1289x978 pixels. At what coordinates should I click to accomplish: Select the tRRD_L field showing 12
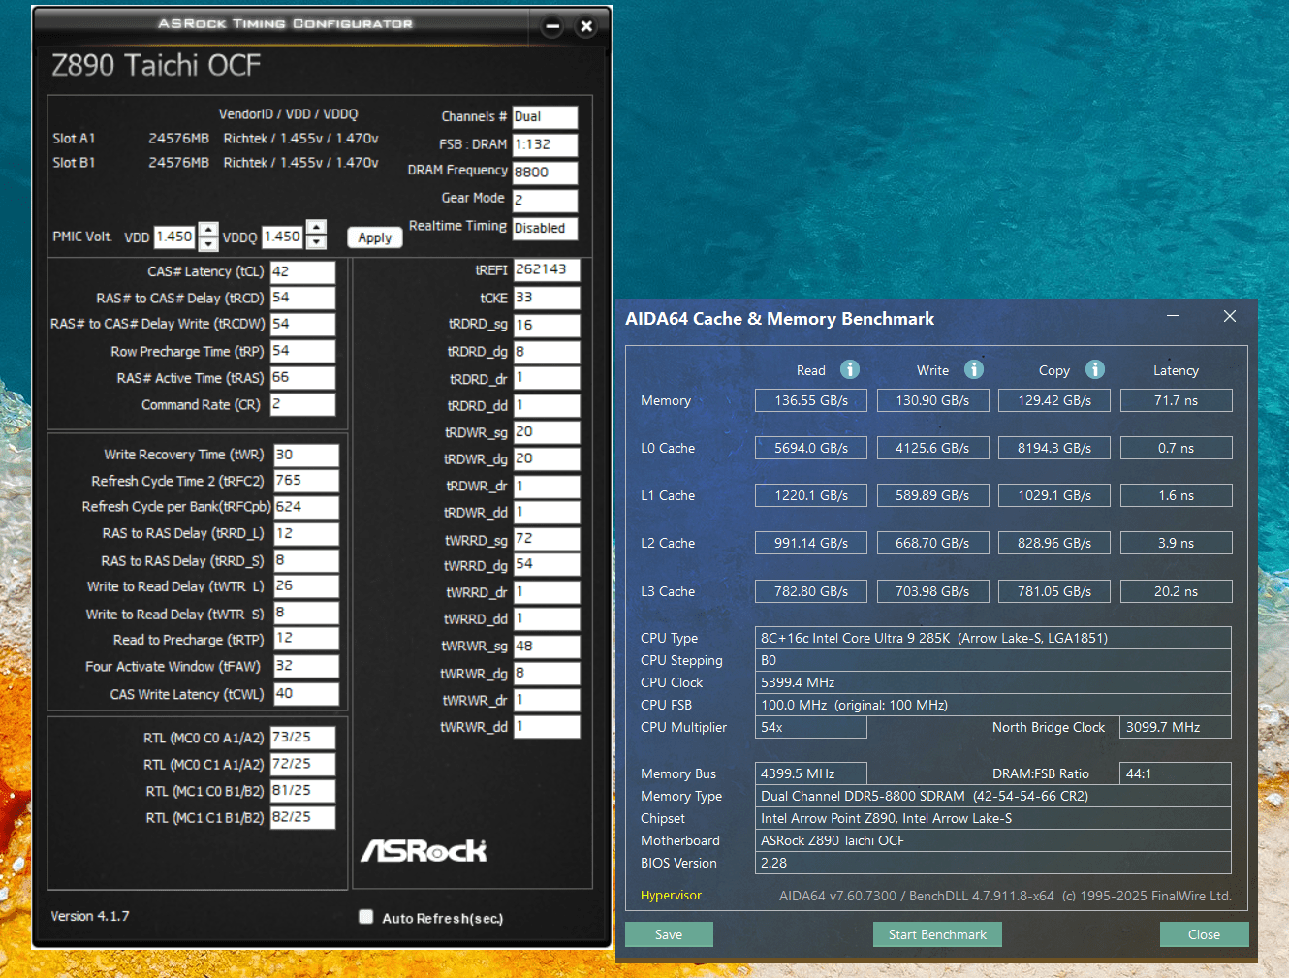click(x=306, y=534)
